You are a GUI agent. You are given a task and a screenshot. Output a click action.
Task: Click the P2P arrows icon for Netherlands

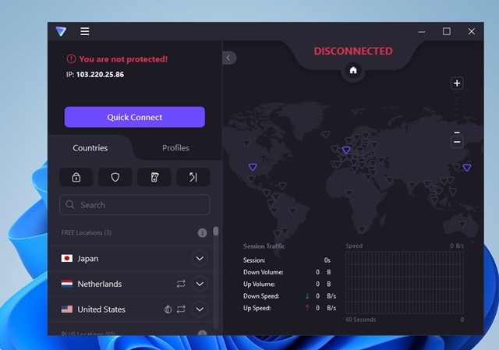181,284
